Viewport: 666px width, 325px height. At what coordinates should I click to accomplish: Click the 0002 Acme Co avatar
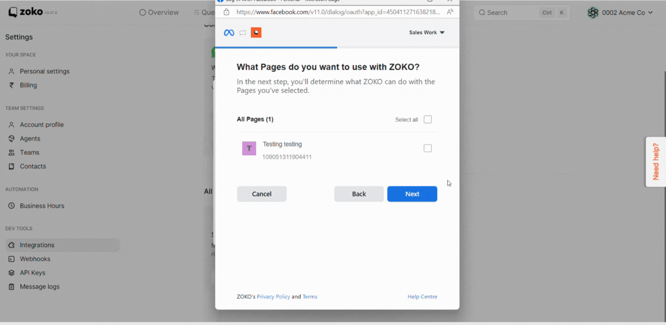coord(593,13)
